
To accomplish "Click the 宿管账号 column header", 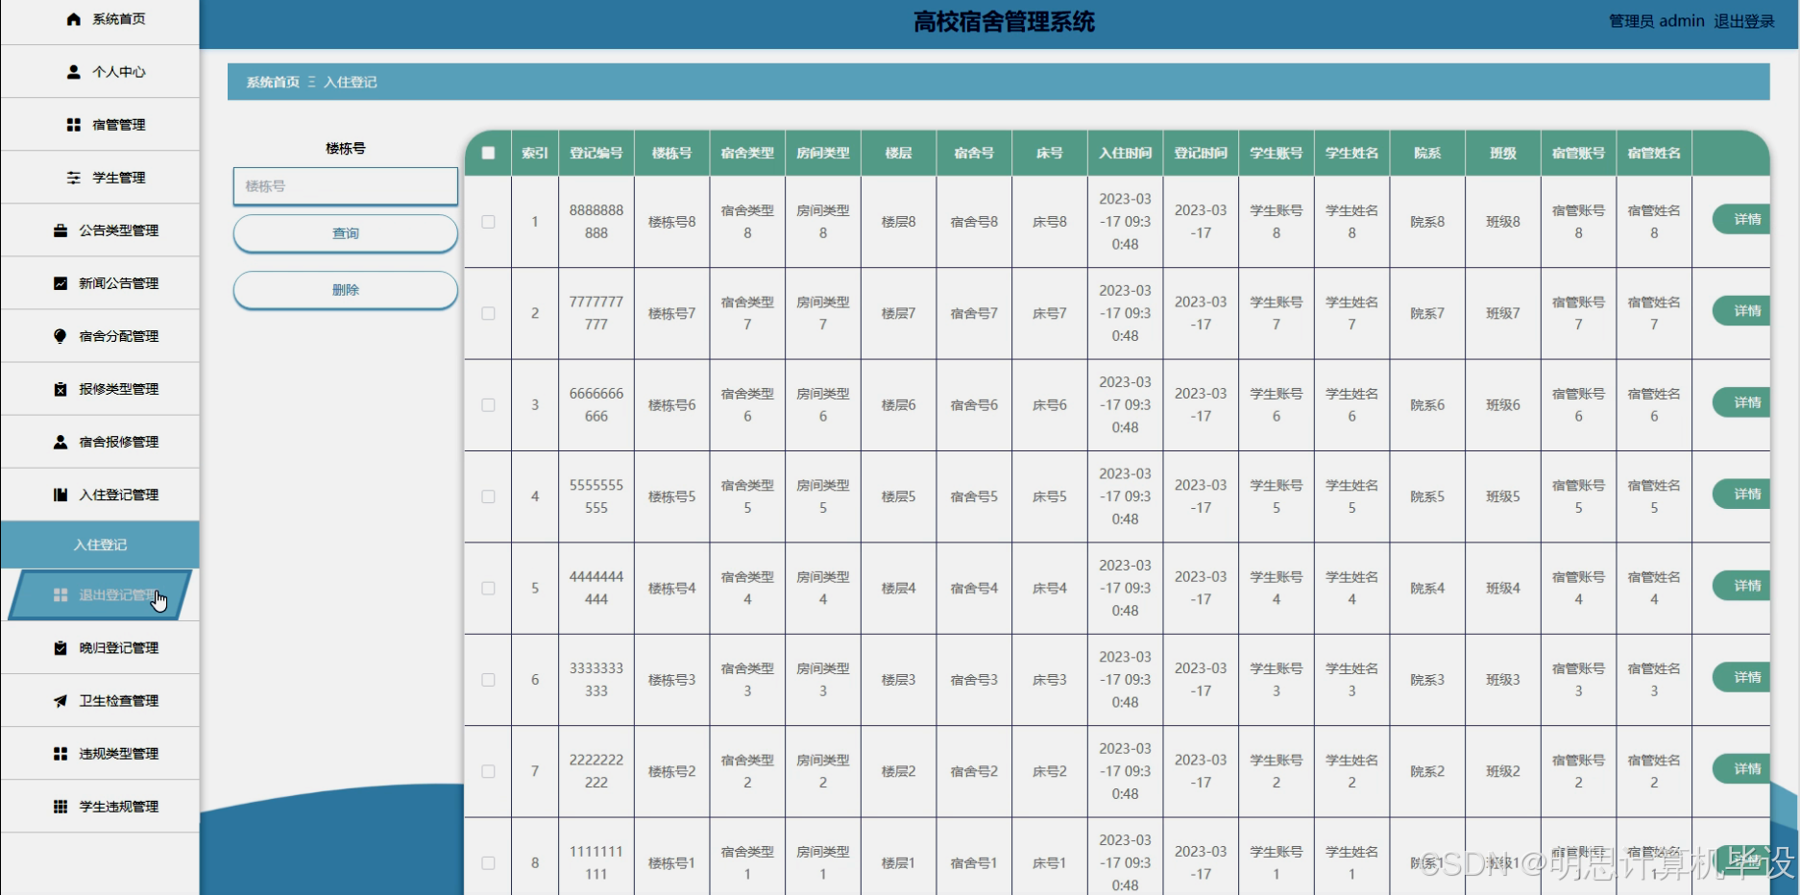I will (1578, 153).
